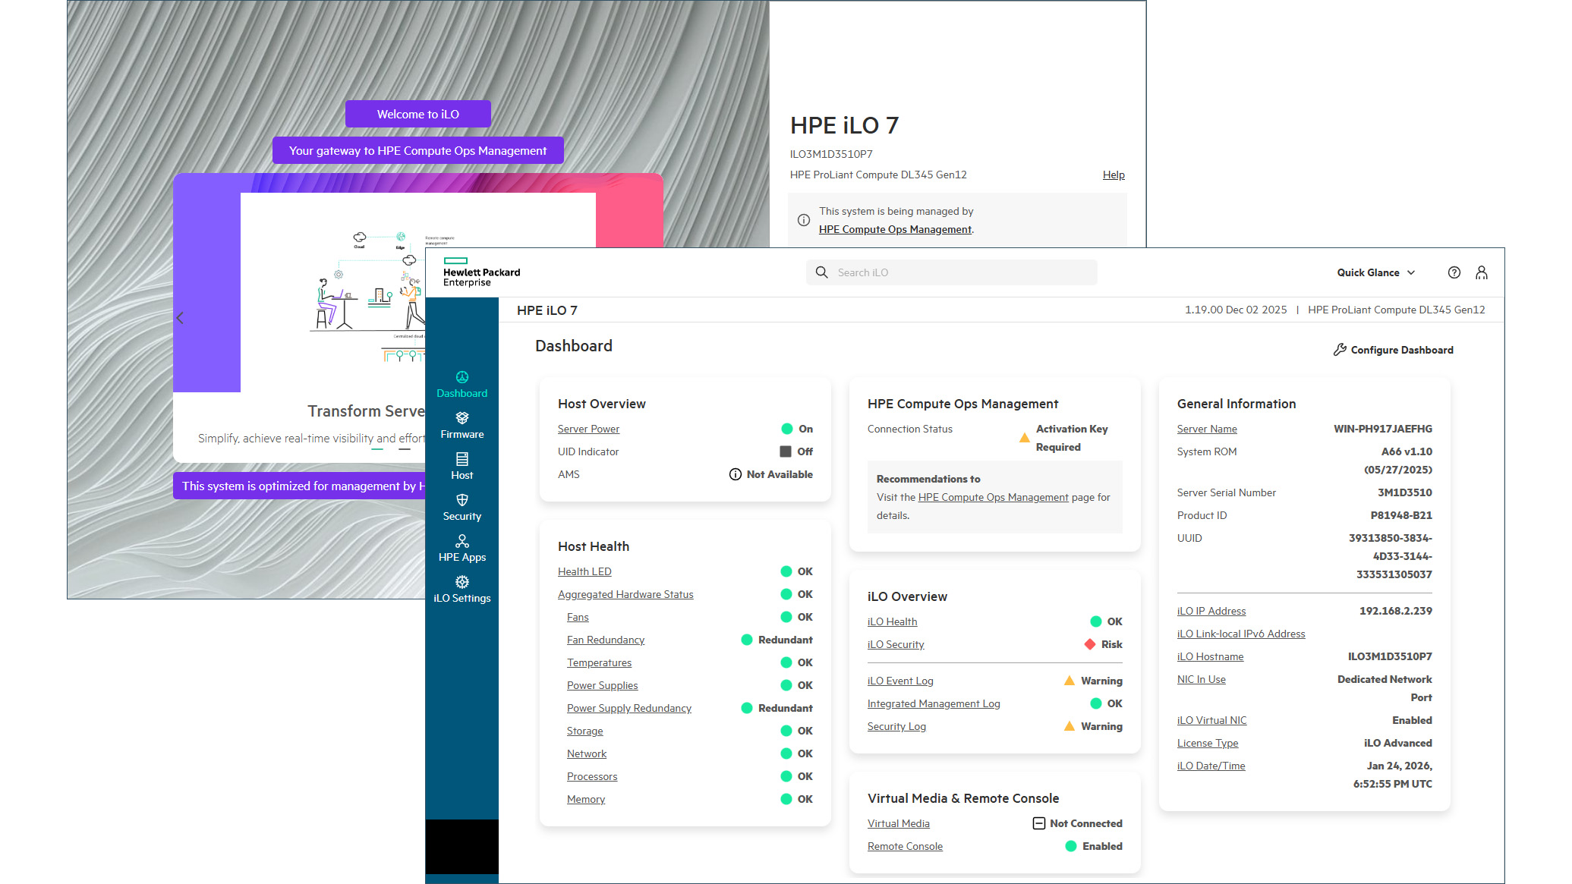Open iLO Settings via the gear icon
The image size is (1572, 884).
[462, 589]
